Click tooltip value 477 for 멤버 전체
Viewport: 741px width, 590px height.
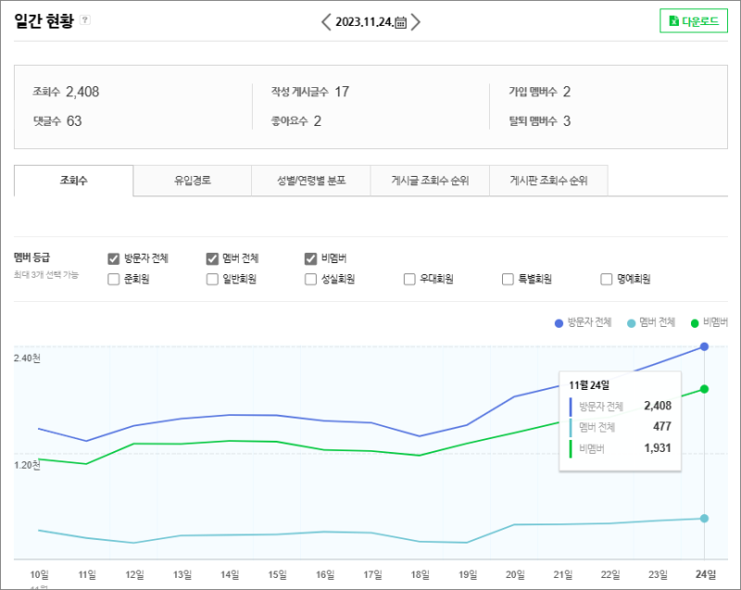662,427
